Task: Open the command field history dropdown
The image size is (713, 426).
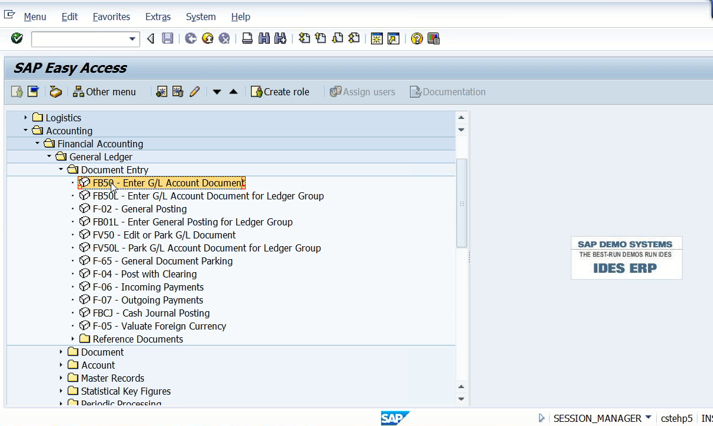Action: pos(132,39)
